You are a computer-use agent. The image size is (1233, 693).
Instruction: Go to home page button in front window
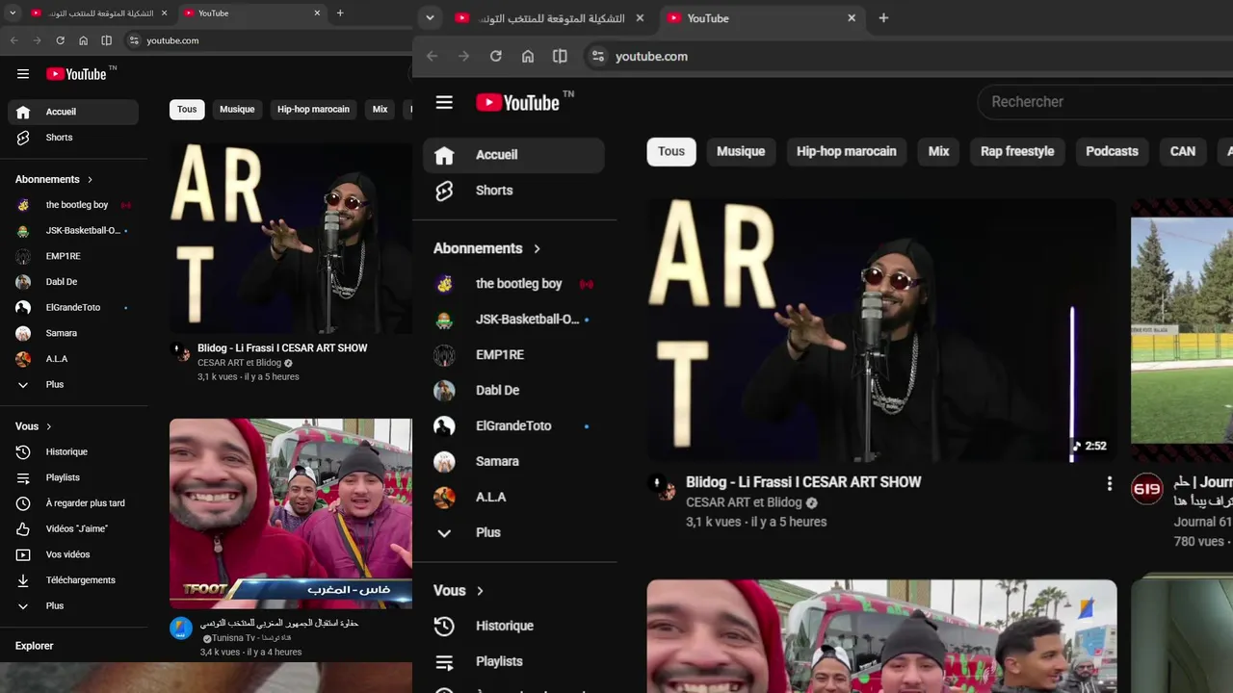[x=528, y=56]
